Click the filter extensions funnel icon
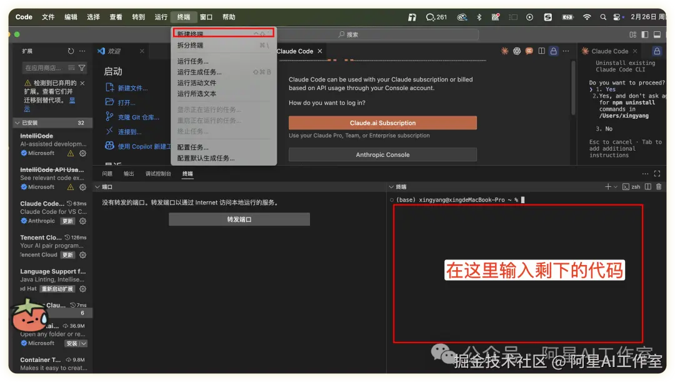This screenshot has width=675, height=382. [82, 68]
